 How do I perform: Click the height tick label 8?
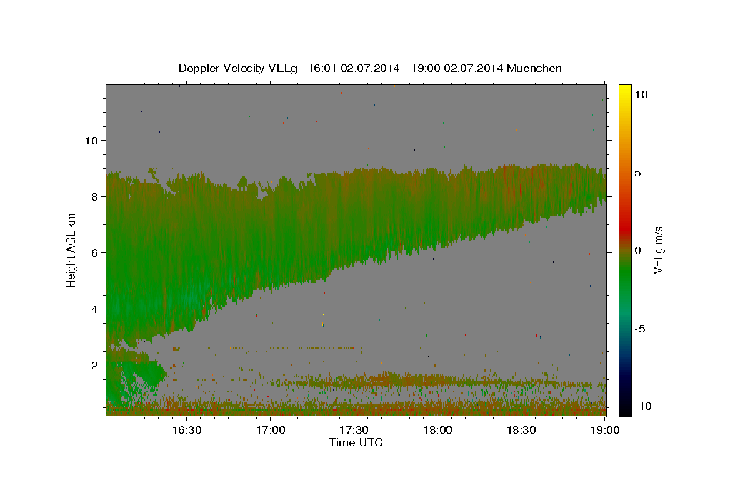click(95, 197)
